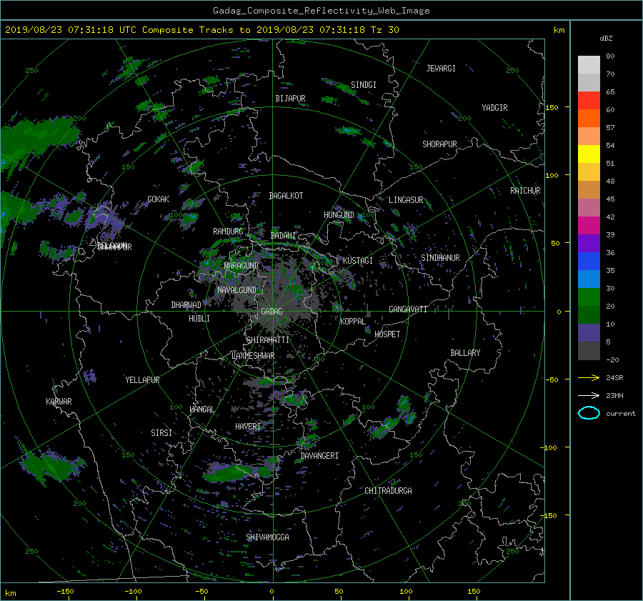Viewport: 643px width, 601px height.
Task: Click the HANGAL city label
Action: [201, 409]
